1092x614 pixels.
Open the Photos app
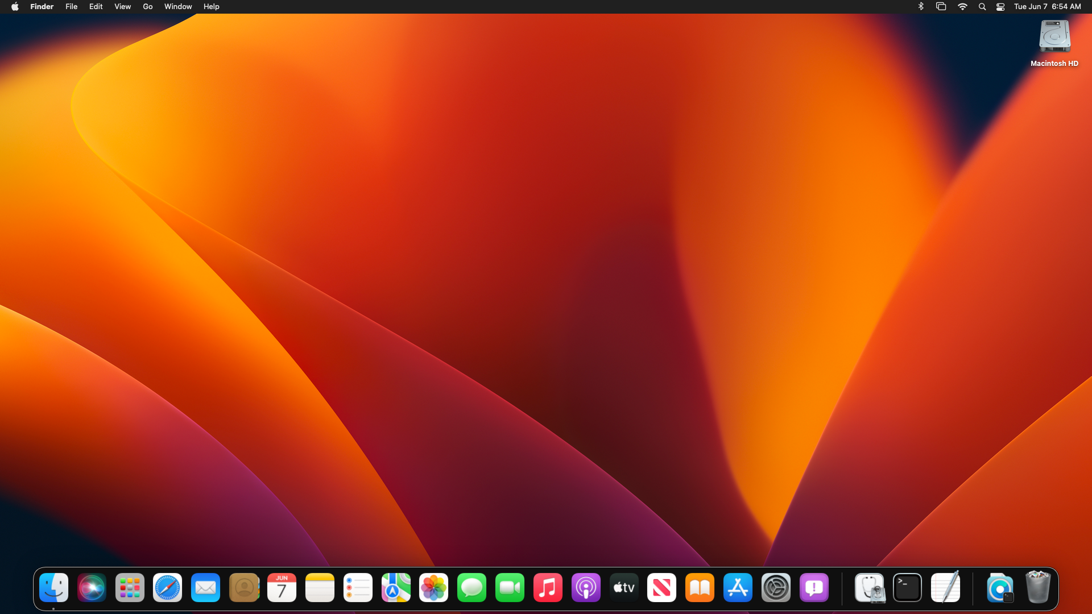tap(433, 588)
